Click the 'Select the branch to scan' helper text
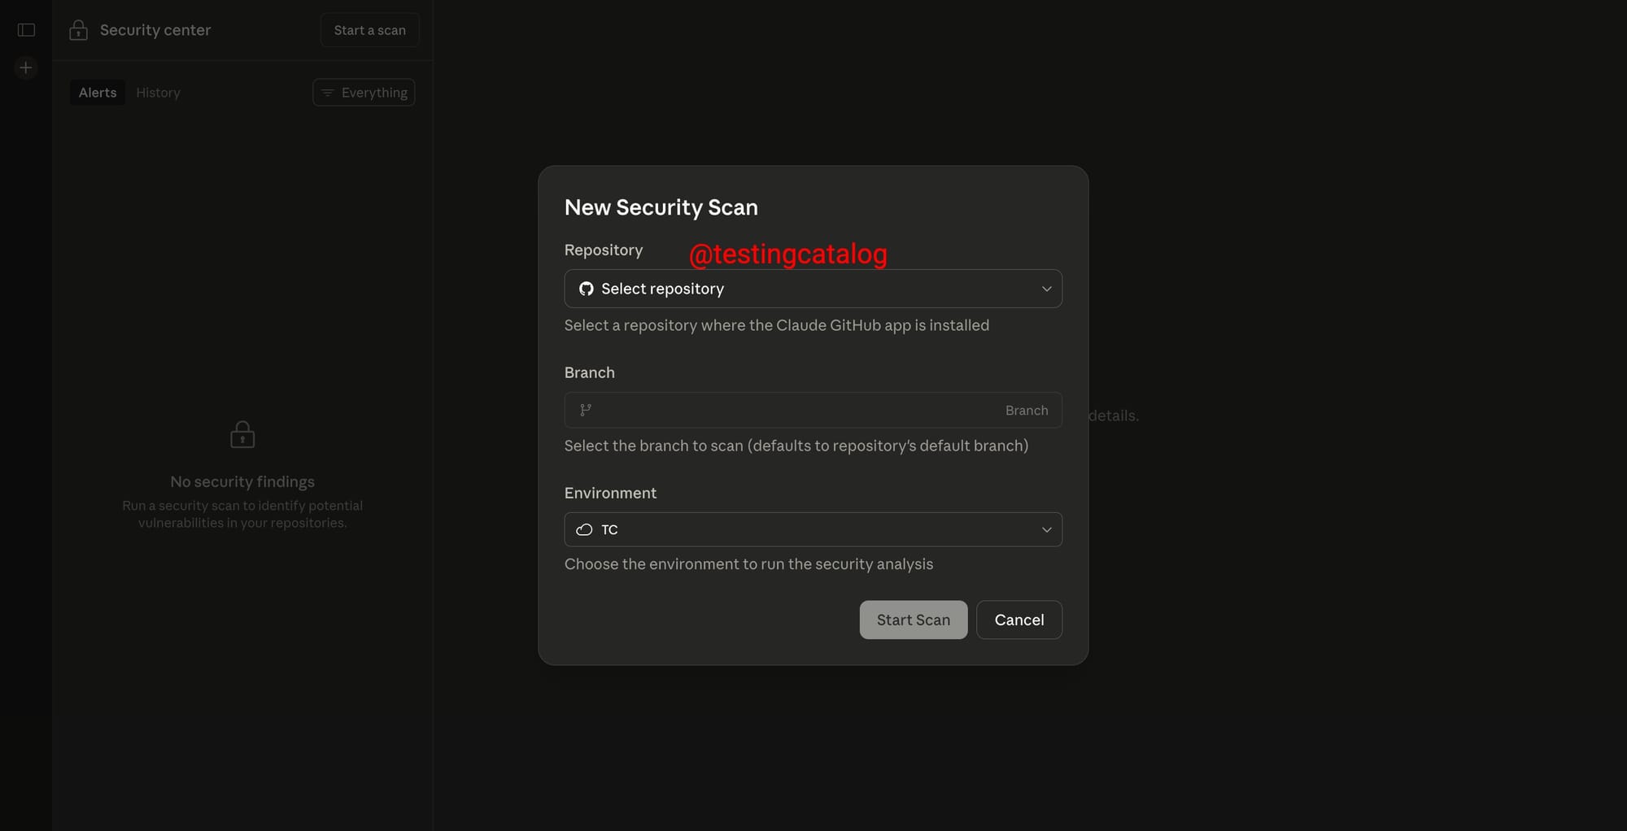Image resolution: width=1627 pixels, height=831 pixels. tap(796, 446)
